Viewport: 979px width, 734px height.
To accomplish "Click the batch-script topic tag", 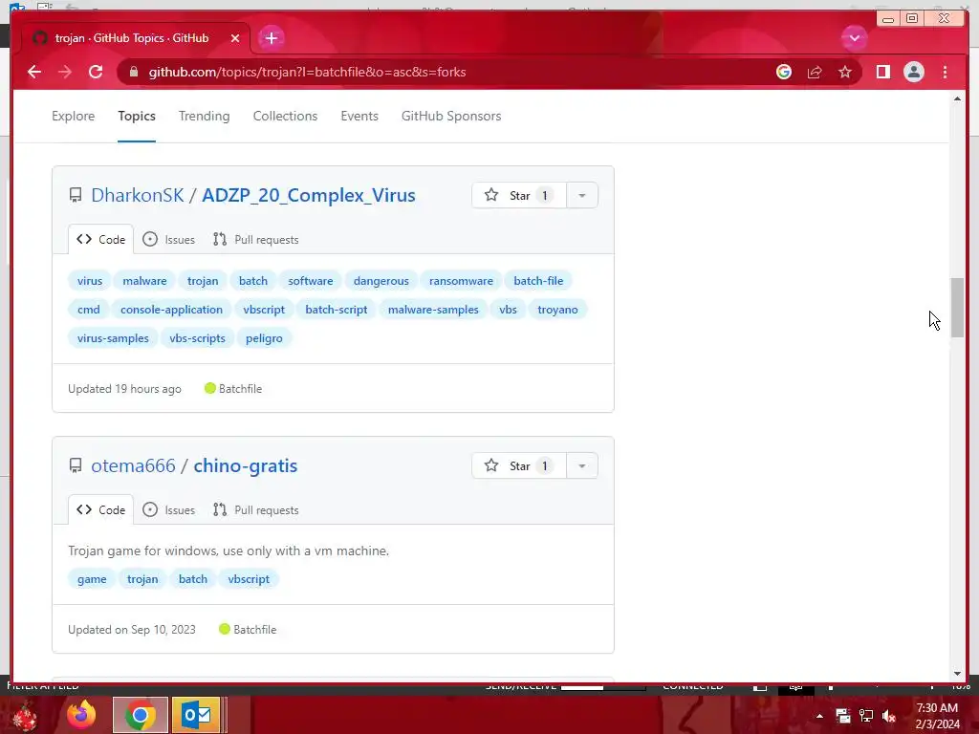I will point(337,310).
